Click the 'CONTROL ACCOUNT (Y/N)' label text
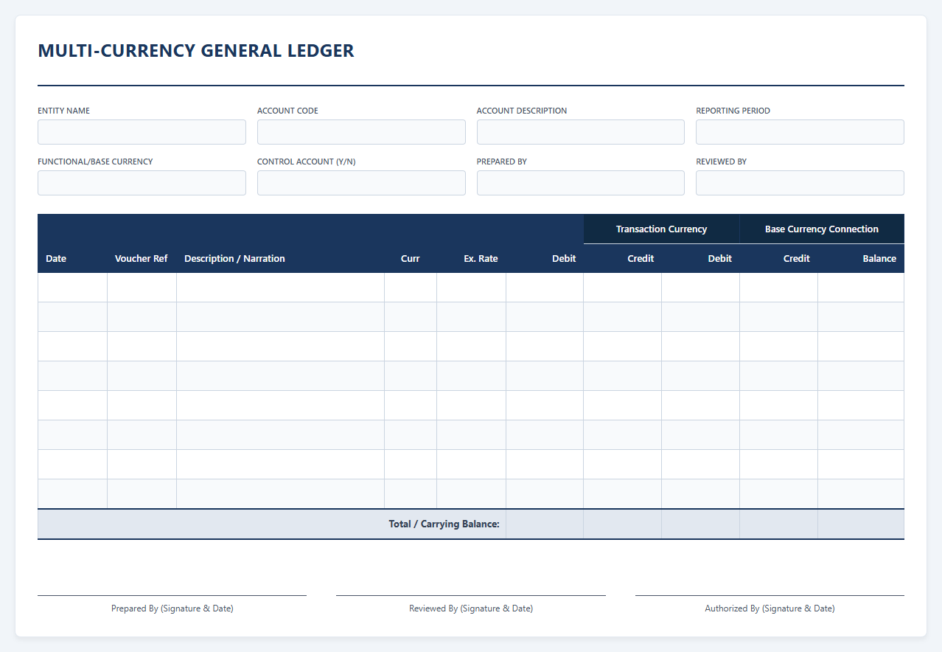 (307, 162)
